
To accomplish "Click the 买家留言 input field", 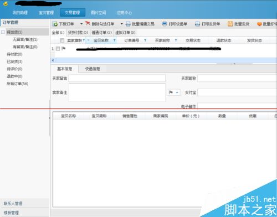I will (117, 78).
